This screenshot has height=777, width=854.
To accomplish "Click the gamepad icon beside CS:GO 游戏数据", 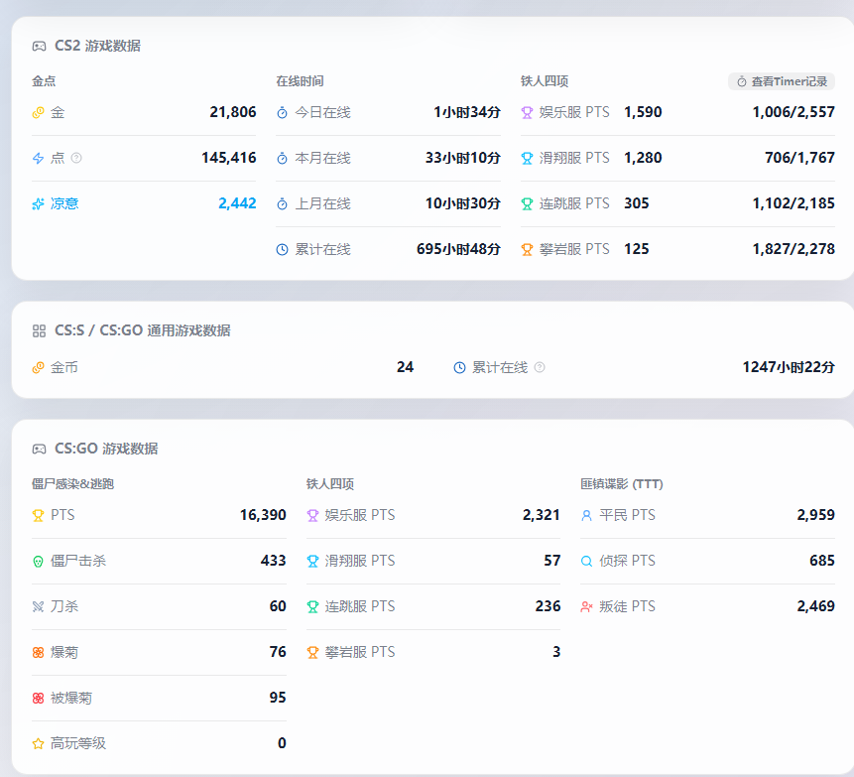I will [x=40, y=449].
